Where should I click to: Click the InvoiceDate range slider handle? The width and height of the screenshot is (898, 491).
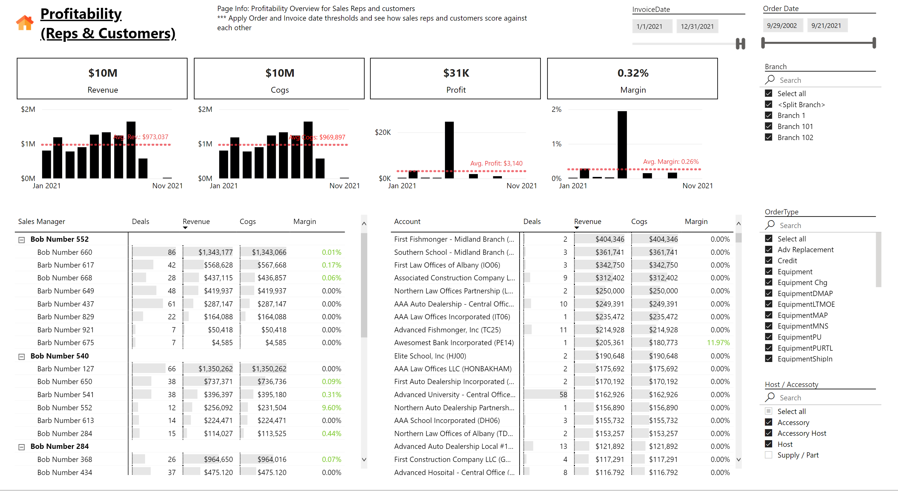click(740, 44)
